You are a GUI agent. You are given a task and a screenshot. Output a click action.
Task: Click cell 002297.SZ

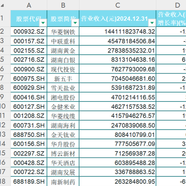tap(29, 153)
